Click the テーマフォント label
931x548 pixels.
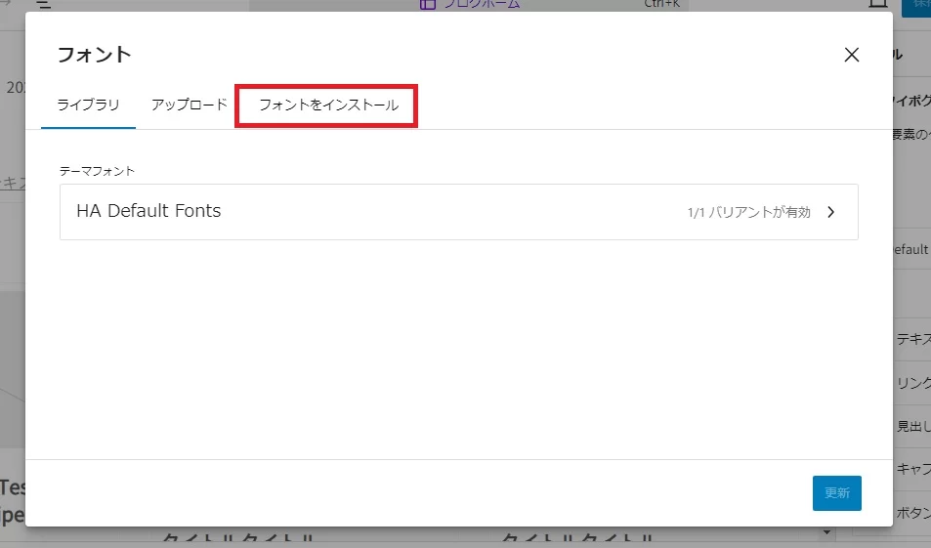(x=97, y=171)
